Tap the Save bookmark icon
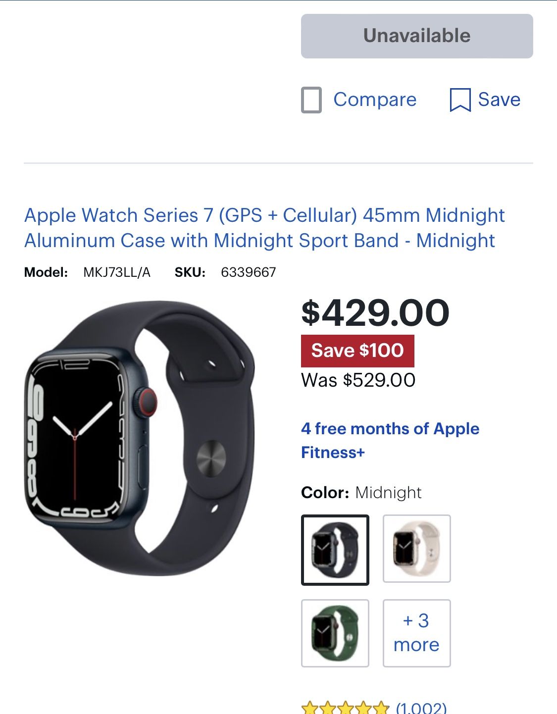 [460, 100]
